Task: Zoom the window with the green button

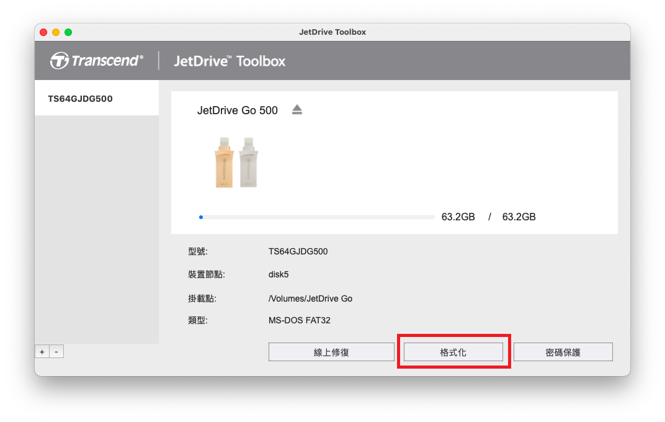Action: point(68,32)
